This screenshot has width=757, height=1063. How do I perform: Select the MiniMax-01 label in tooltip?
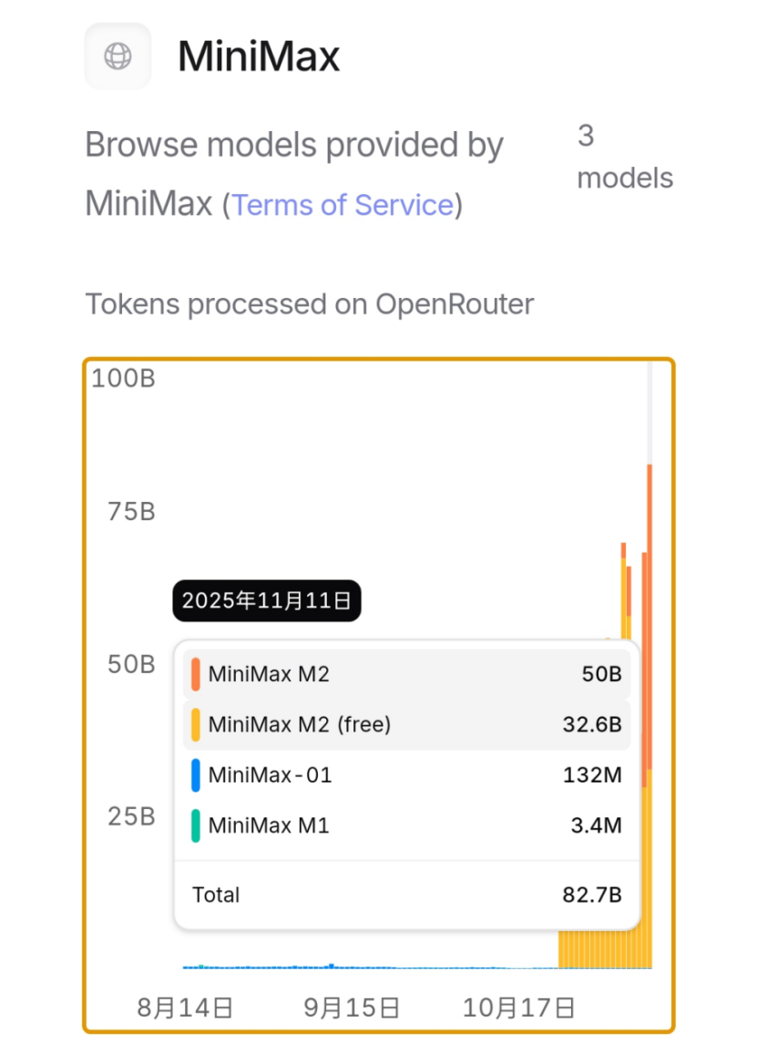click(x=270, y=775)
